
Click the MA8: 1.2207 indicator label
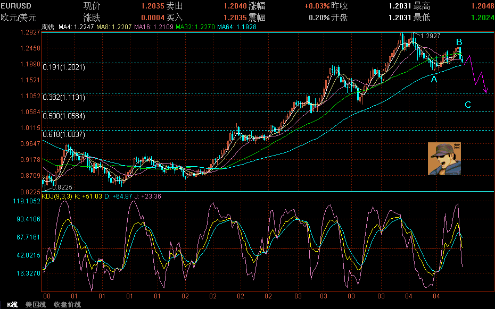click(114, 27)
